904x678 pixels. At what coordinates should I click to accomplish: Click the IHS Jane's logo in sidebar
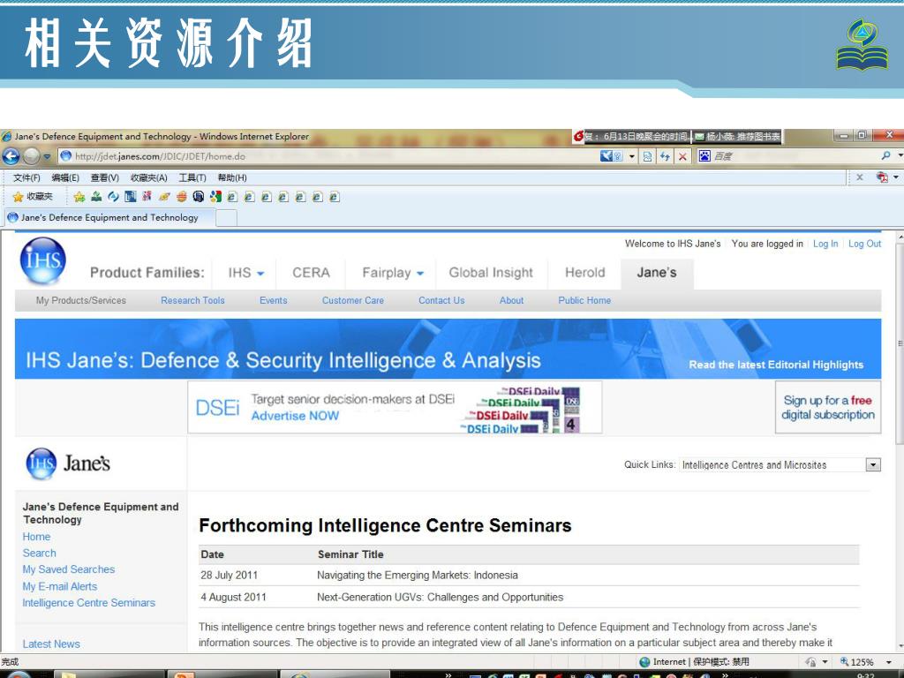[x=68, y=463]
